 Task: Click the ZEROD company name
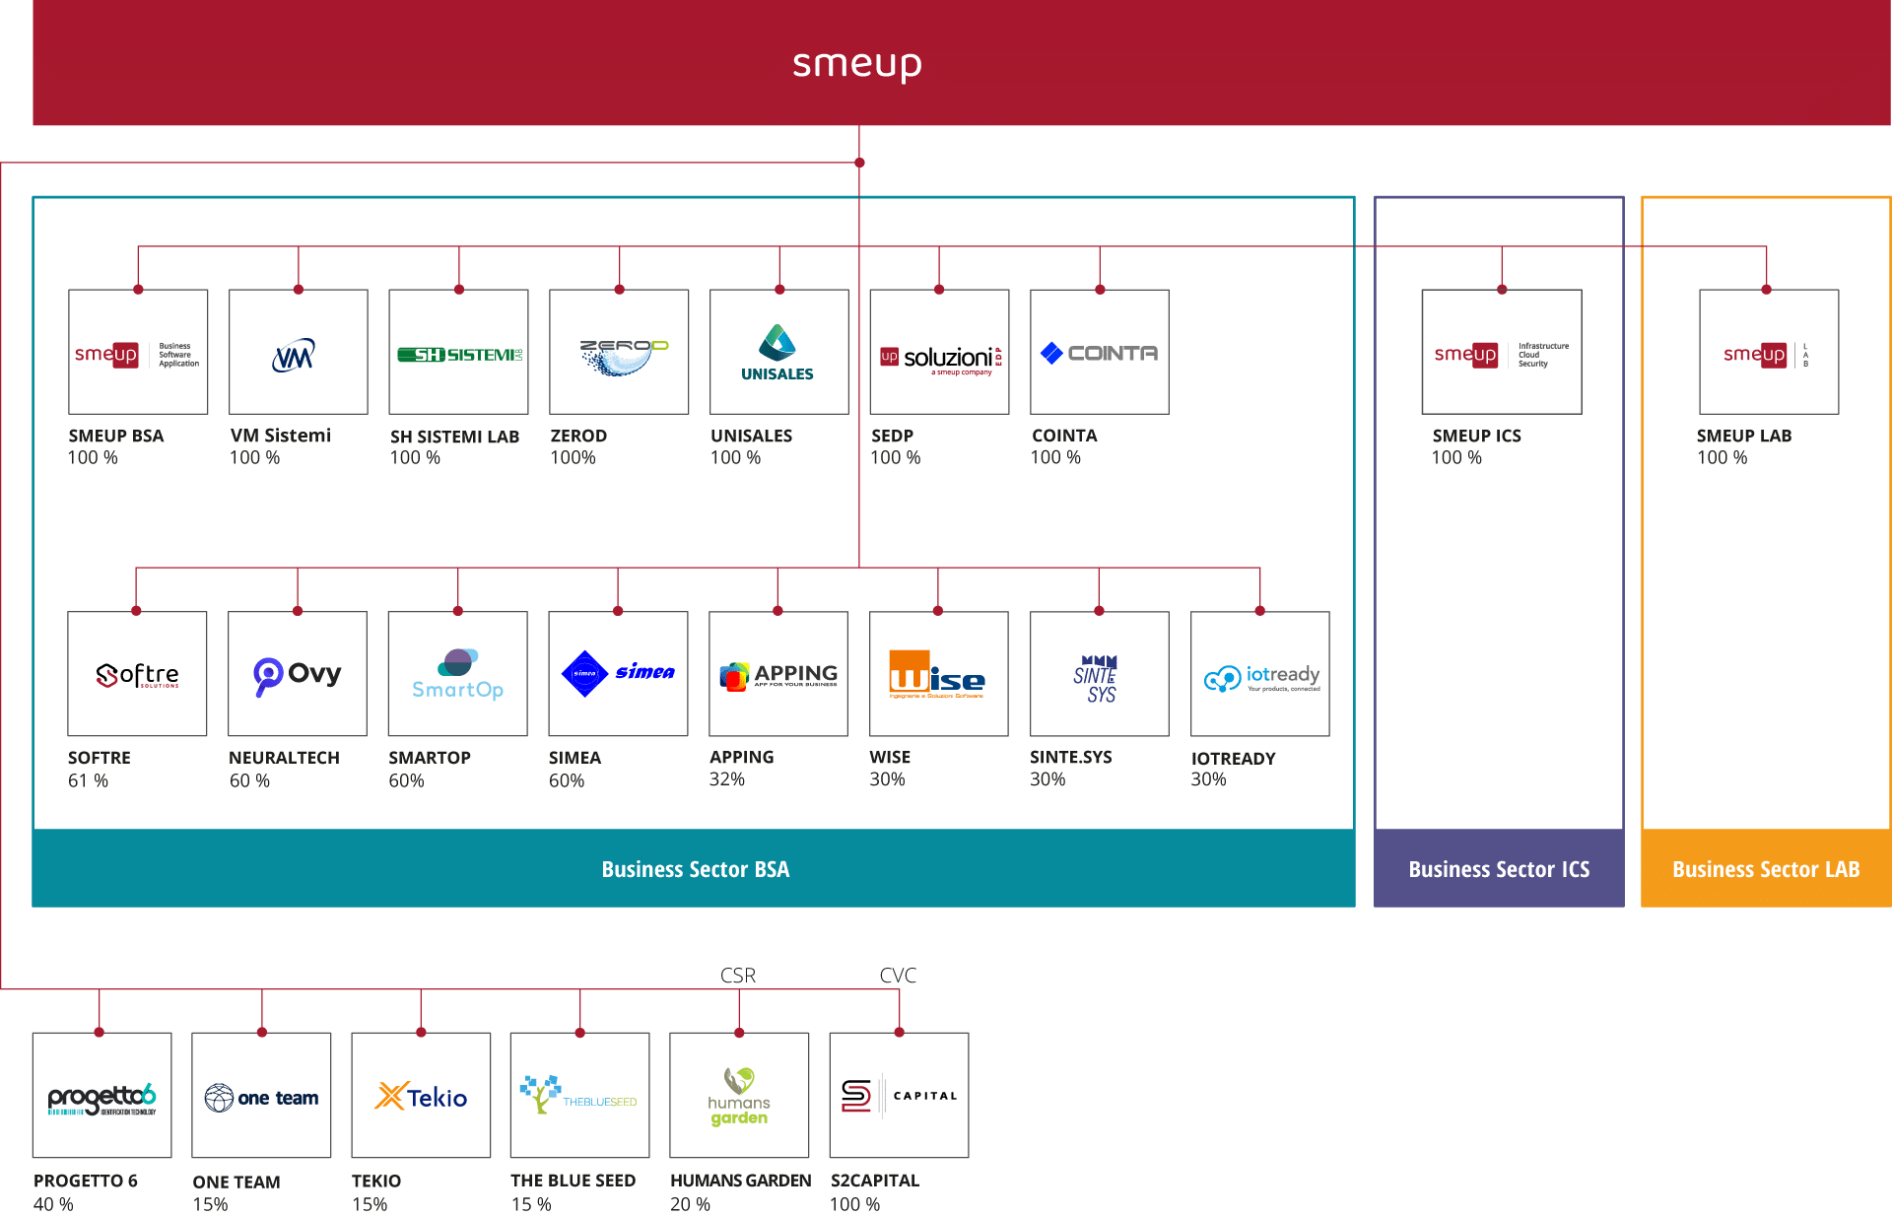(x=578, y=436)
